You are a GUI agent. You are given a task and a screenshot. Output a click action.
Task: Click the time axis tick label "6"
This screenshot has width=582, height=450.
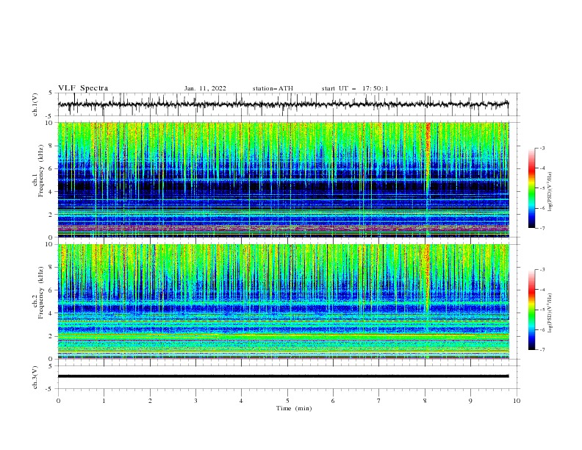click(x=333, y=401)
